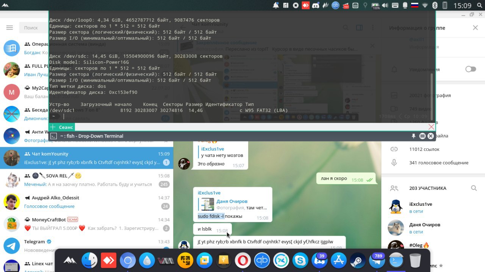Click the 'sudo fdisk -l' highlighted text
This screenshot has width=485, height=272.
point(211,216)
